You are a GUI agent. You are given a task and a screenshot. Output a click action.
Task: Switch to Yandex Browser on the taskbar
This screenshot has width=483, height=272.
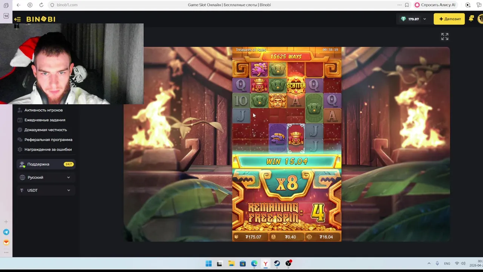(x=266, y=264)
